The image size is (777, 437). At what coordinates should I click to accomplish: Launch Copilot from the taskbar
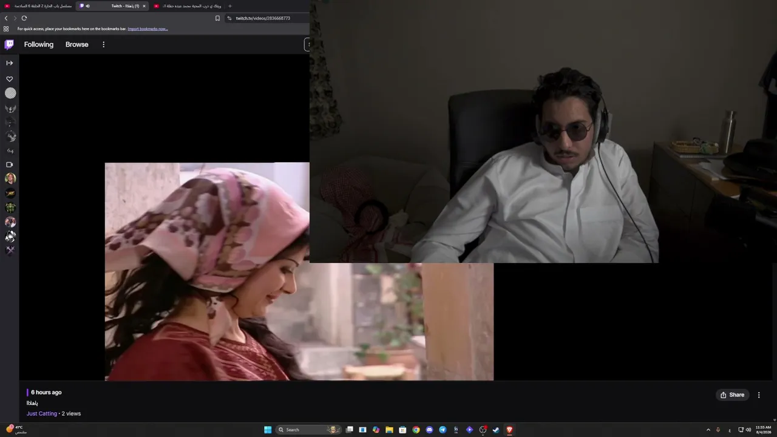376,430
